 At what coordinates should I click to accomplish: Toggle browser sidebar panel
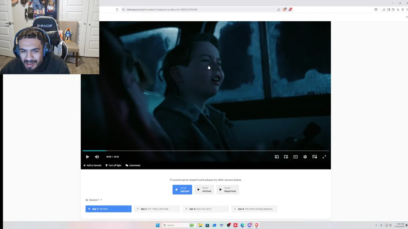(388, 10)
